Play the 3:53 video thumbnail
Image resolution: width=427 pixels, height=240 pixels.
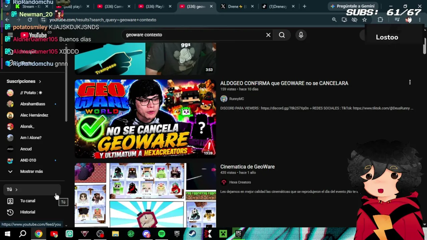pyautogui.click(x=145, y=59)
